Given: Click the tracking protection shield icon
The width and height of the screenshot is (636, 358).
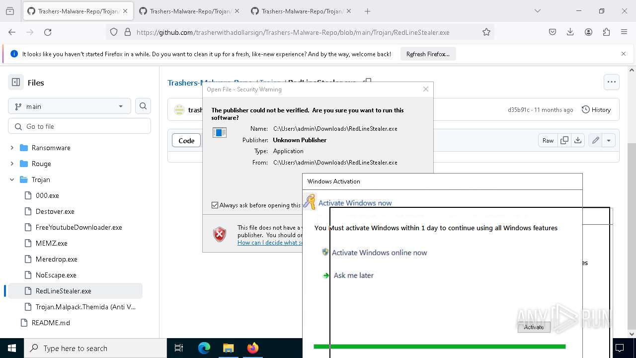Looking at the screenshot, I should [x=114, y=32].
